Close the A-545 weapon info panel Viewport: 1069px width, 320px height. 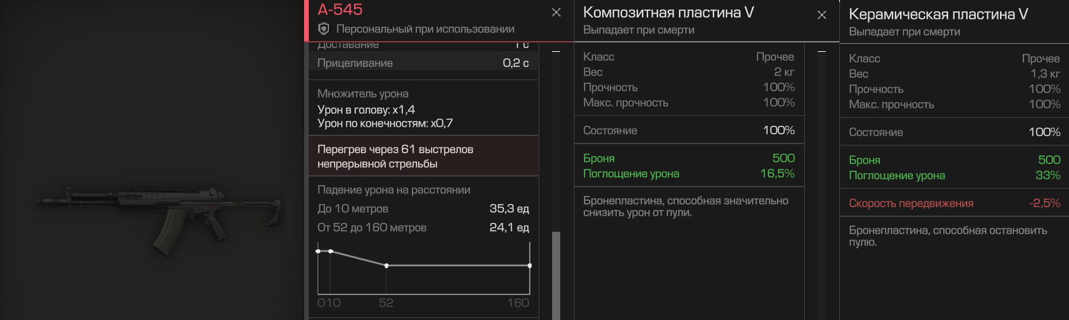pyautogui.click(x=556, y=12)
